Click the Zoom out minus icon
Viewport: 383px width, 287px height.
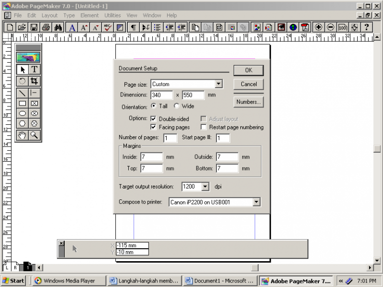click(x=330, y=27)
